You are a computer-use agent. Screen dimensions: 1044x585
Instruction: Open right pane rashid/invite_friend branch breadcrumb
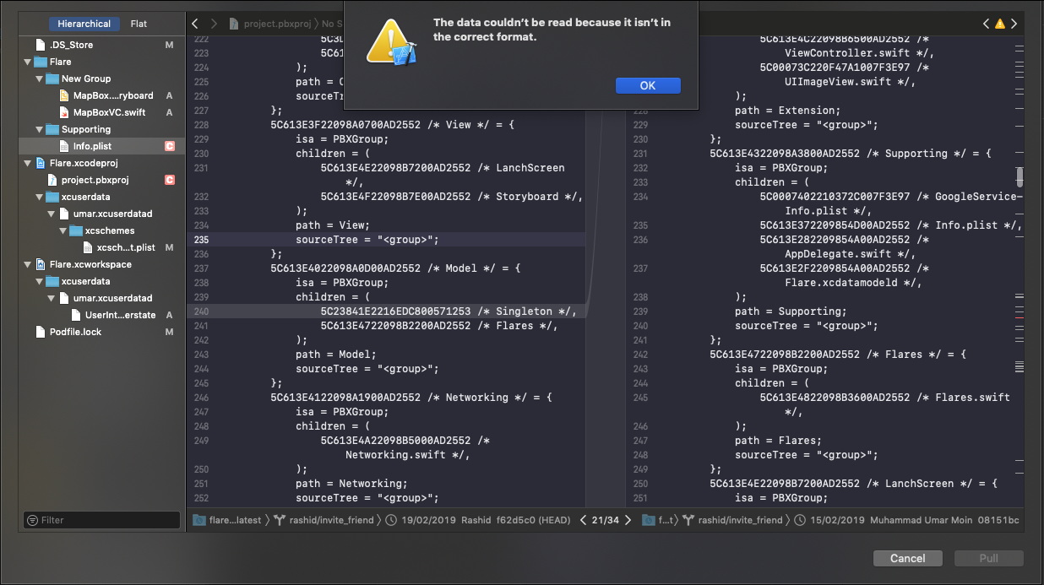pyautogui.click(x=733, y=520)
